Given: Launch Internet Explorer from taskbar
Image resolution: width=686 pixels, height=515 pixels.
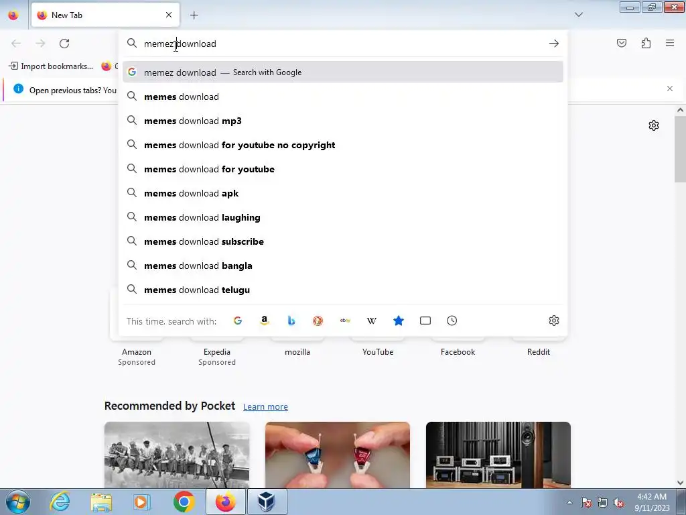Looking at the screenshot, I should (x=60, y=502).
